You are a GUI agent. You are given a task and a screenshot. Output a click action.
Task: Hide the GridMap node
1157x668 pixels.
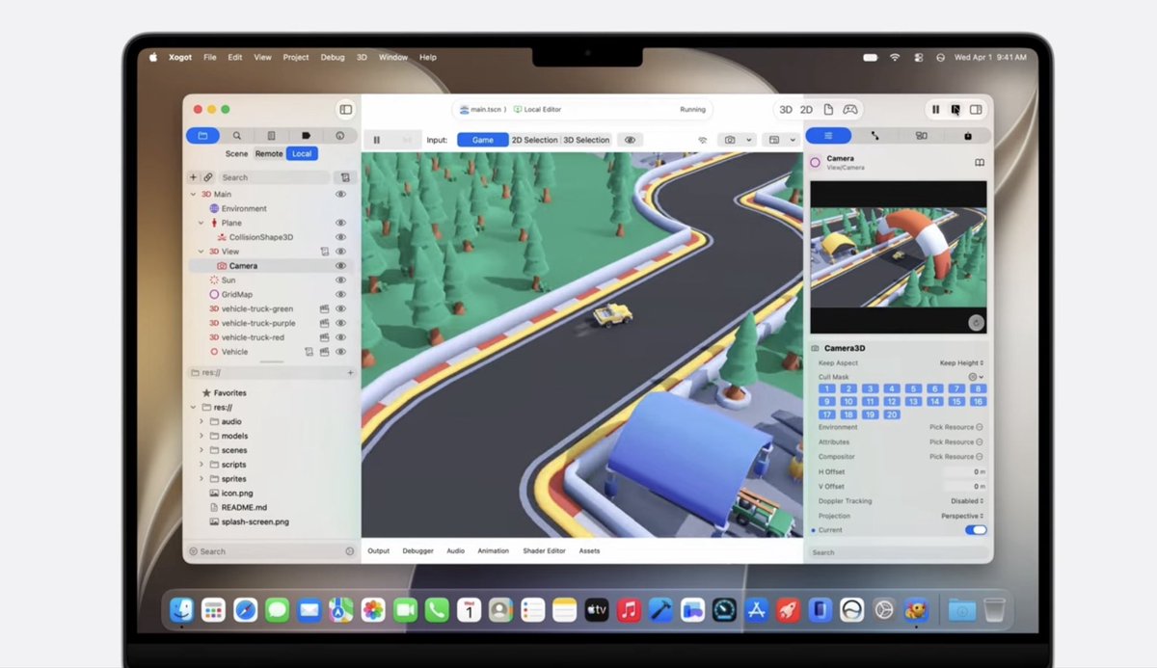click(340, 294)
